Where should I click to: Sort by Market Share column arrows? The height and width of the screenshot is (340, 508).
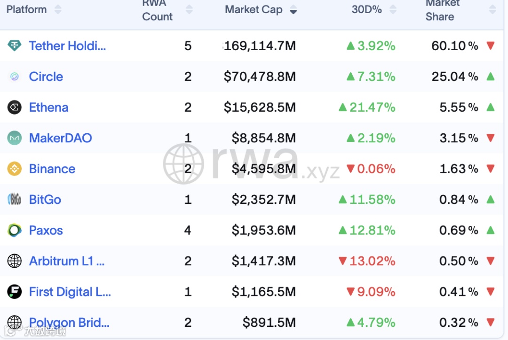[492, 9]
